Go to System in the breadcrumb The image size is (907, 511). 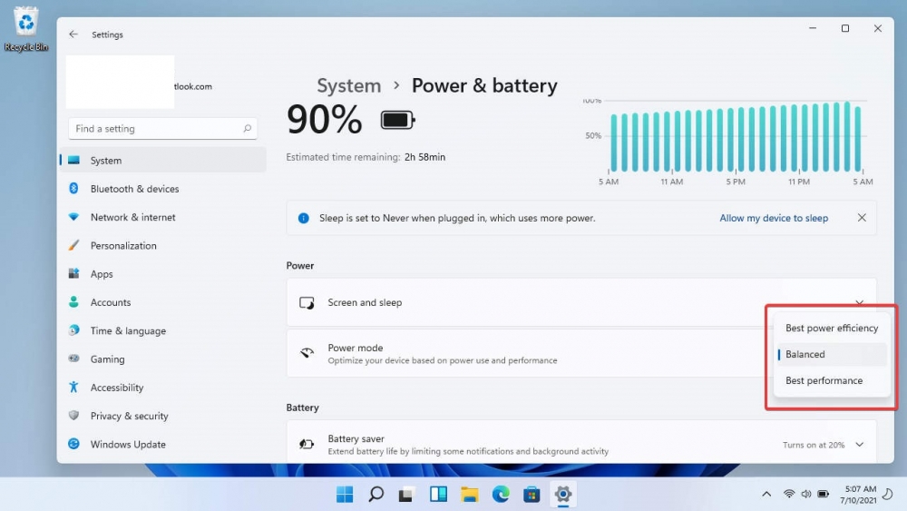click(348, 86)
